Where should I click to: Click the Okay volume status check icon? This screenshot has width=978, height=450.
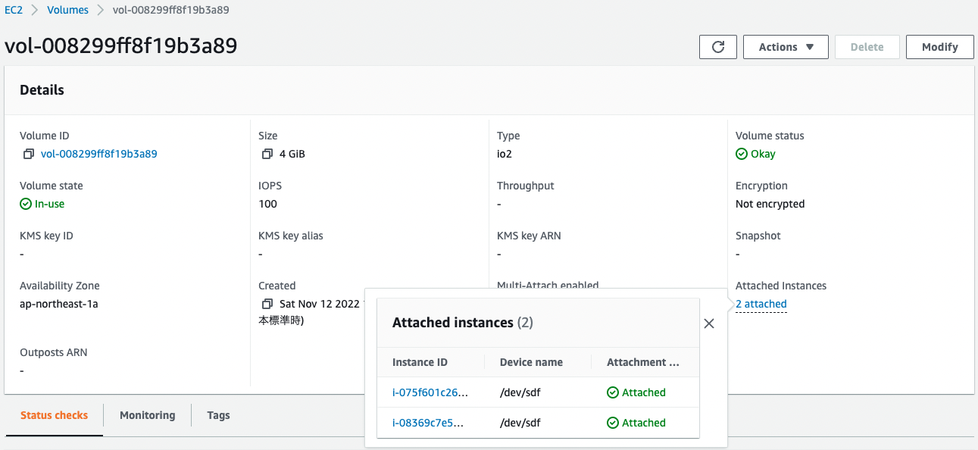pyautogui.click(x=741, y=154)
